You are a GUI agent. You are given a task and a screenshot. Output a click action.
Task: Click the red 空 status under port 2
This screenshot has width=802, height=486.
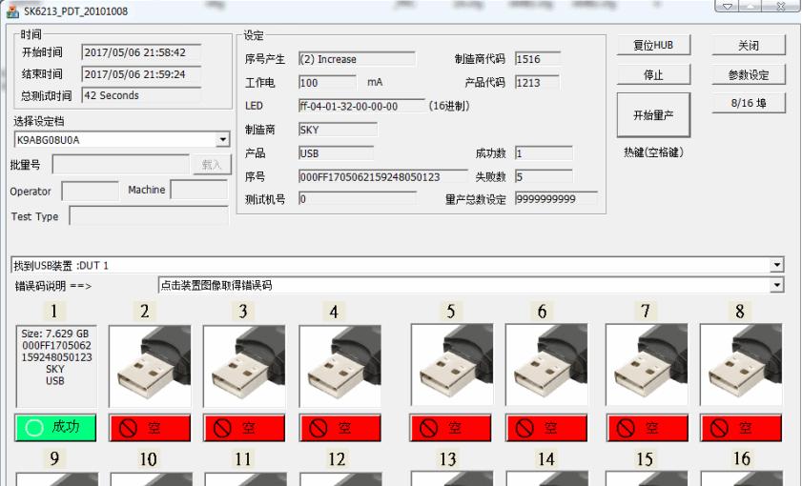(150, 429)
